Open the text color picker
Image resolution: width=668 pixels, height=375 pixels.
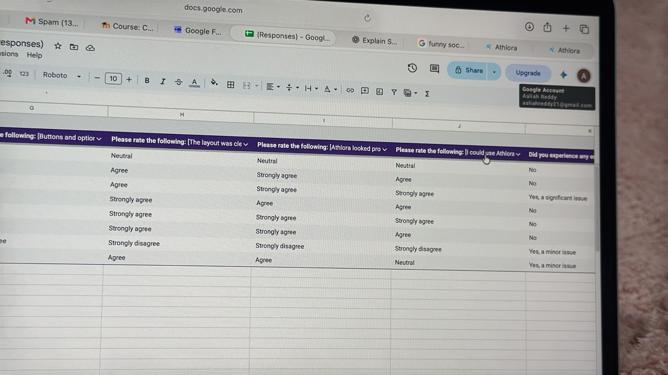[x=194, y=82]
